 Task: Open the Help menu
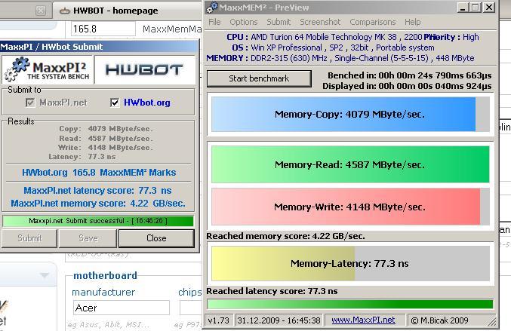pyautogui.click(x=413, y=22)
